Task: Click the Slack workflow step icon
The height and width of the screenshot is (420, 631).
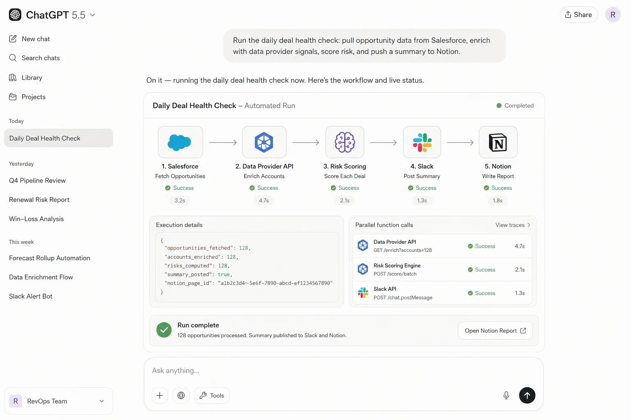Action: 422,142
